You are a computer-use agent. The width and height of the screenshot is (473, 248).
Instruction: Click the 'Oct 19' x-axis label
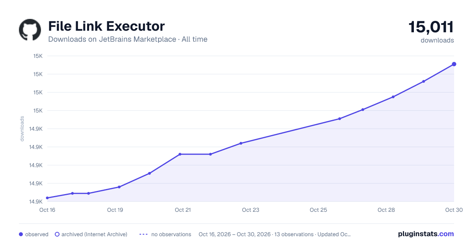point(115,210)
